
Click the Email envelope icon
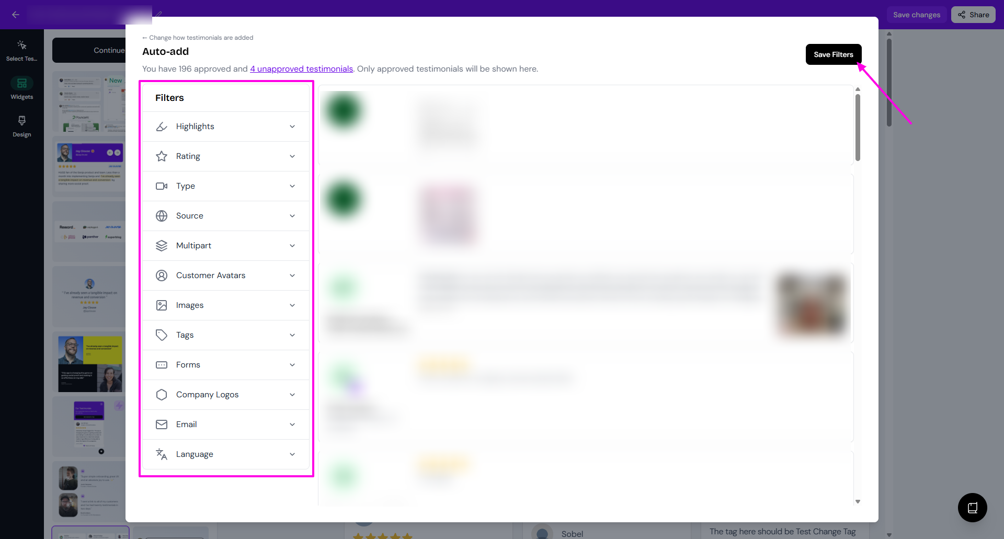click(162, 425)
